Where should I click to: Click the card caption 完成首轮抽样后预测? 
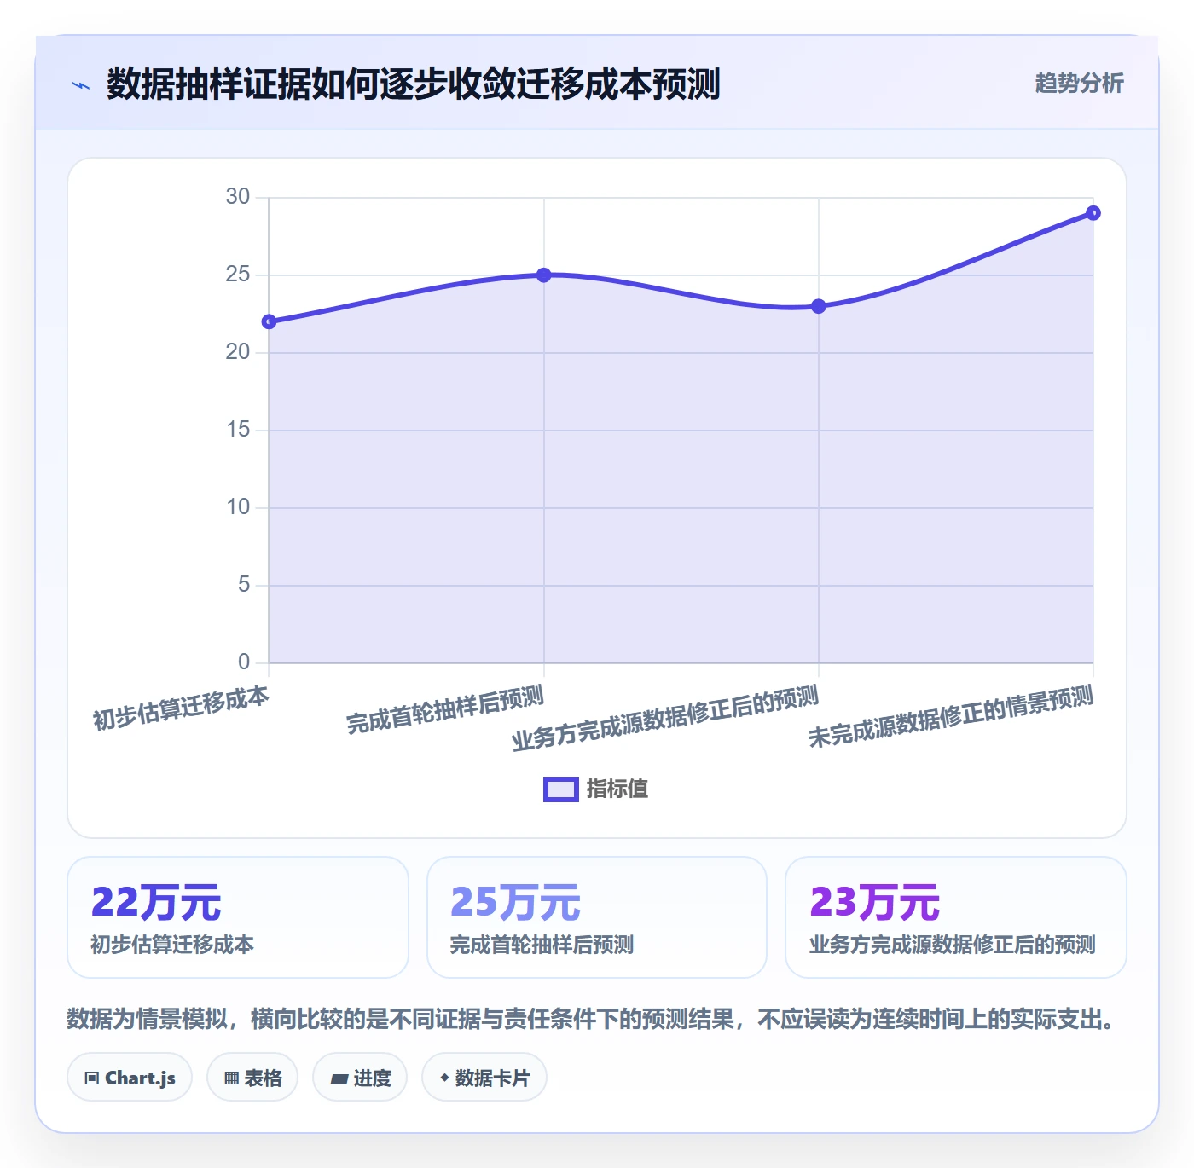542,945
